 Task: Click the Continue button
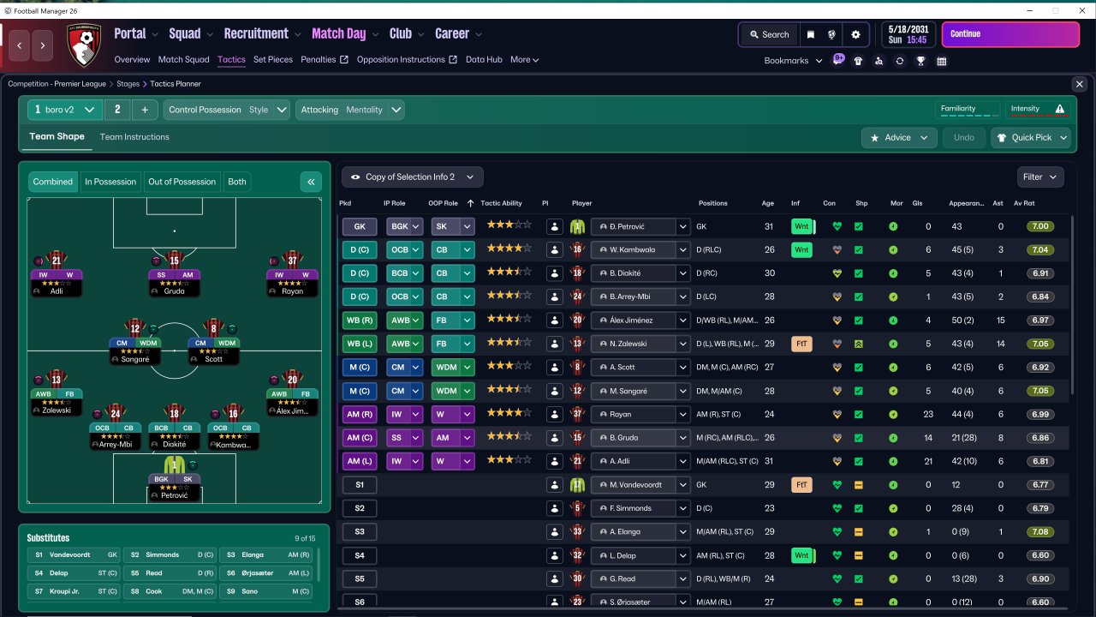pyautogui.click(x=1010, y=34)
